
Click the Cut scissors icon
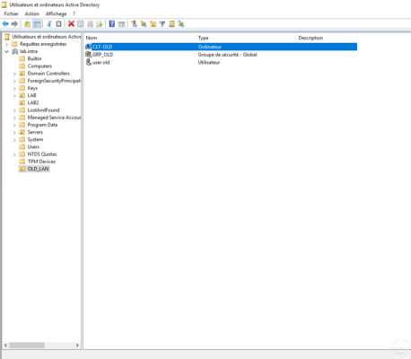point(49,23)
